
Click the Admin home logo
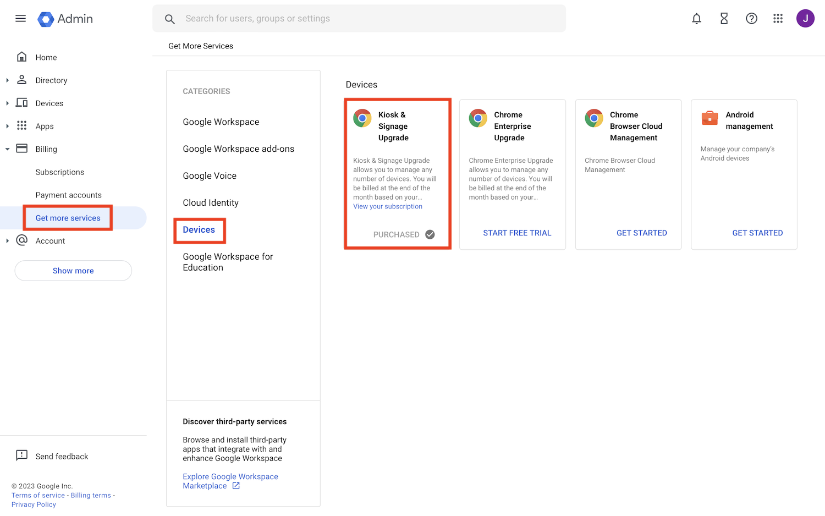coord(64,18)
